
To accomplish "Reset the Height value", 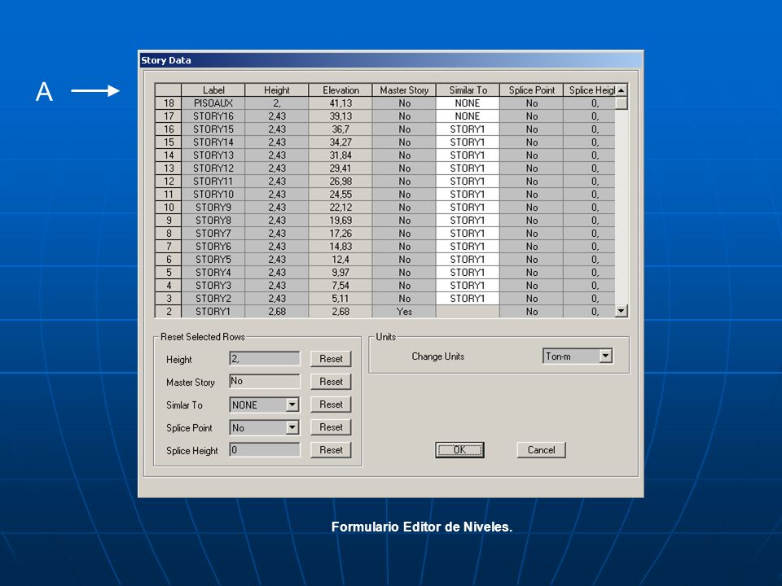I will [332, 359].
